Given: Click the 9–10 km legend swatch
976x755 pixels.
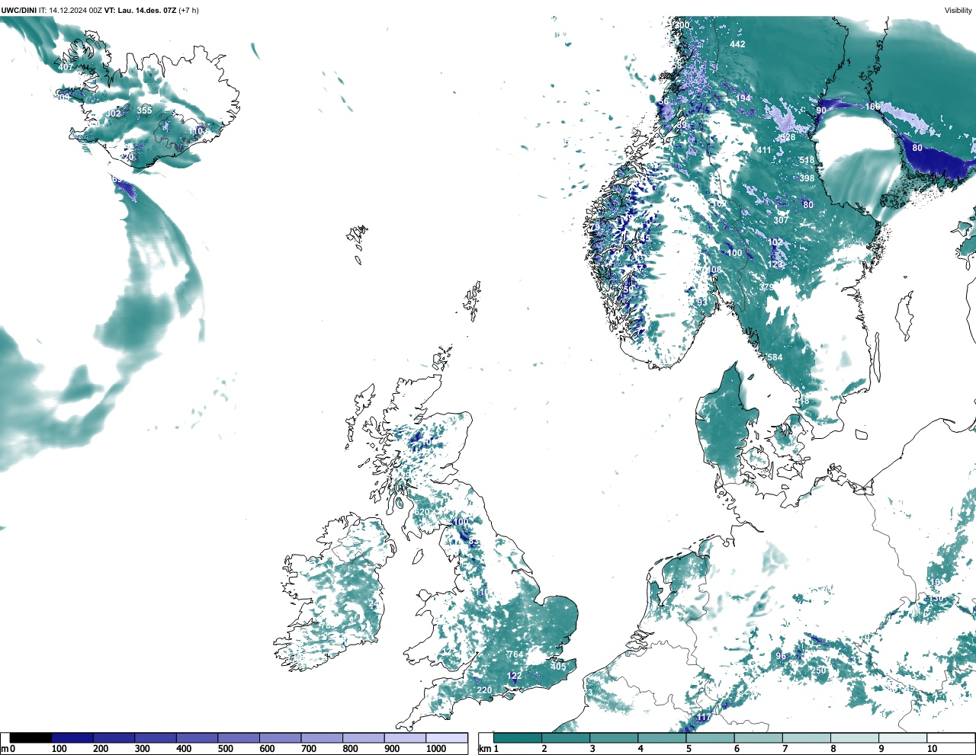Looking at the screenshot, I should coord(902,737).
